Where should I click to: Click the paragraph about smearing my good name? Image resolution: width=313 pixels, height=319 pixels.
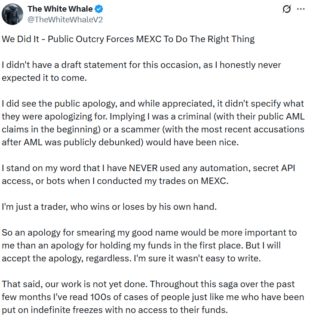tap(149, 233)
